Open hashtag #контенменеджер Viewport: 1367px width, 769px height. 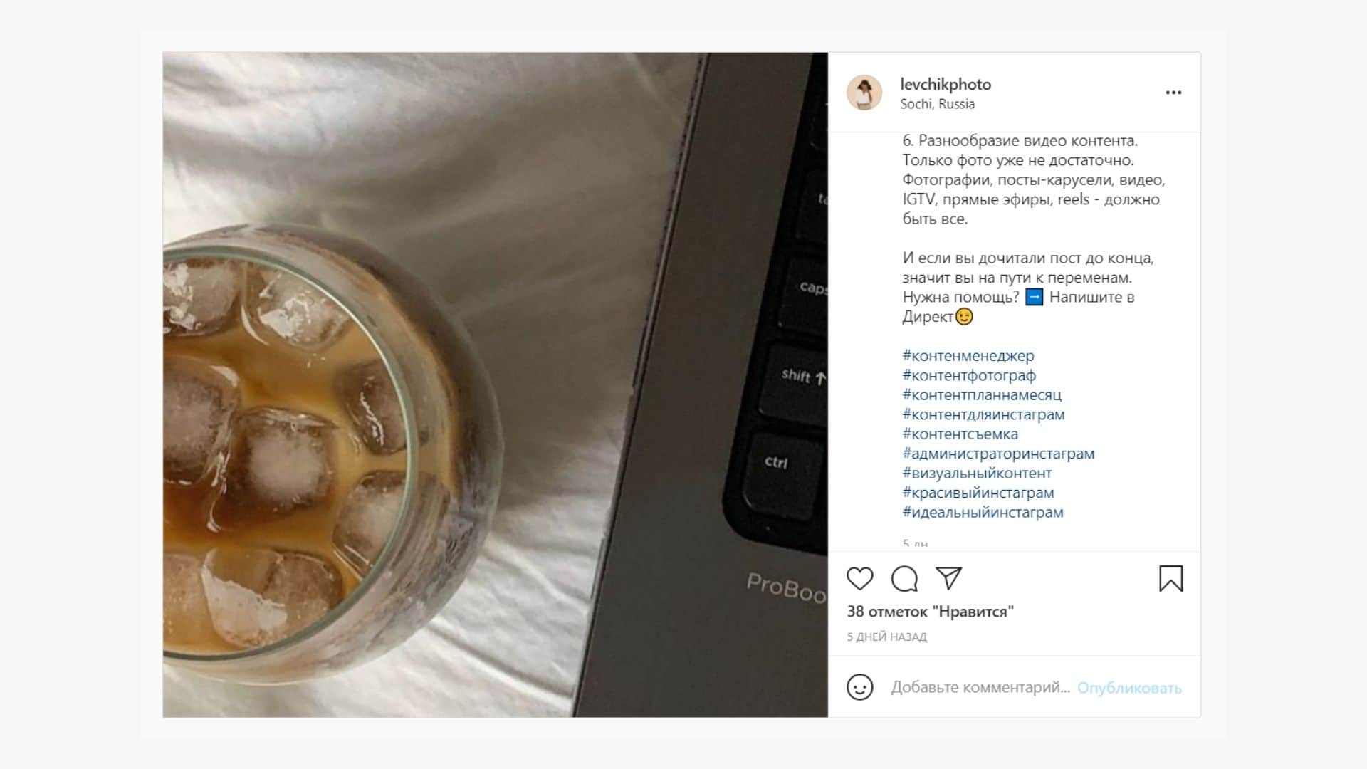[x=968, y=356]
